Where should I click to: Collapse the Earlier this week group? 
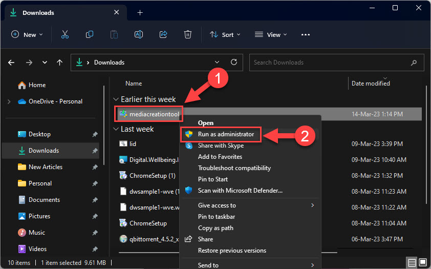pos(116,99)
